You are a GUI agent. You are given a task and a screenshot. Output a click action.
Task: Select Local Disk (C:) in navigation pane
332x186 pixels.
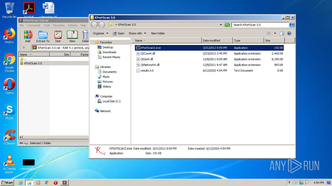click(111, 101)
